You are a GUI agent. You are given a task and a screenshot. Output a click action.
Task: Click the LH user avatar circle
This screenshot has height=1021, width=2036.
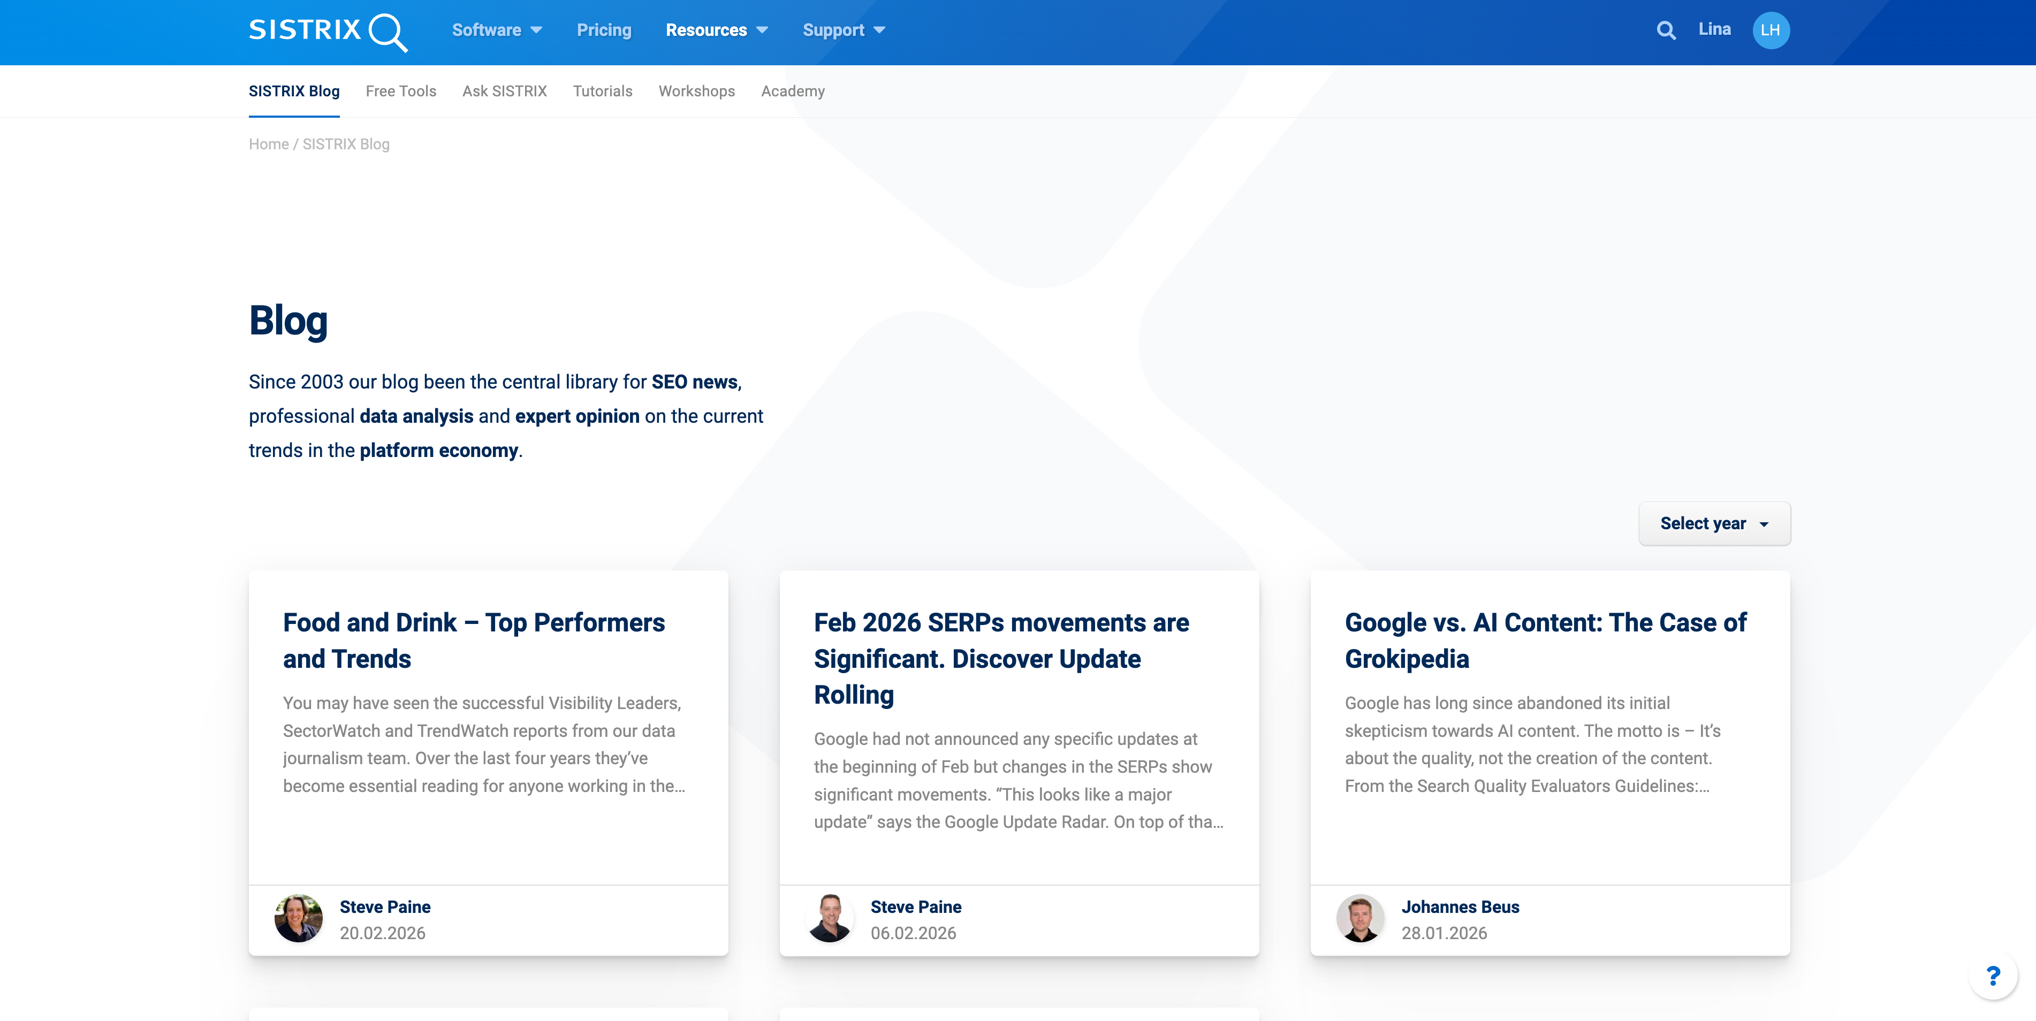click(x=1771, y=31)
